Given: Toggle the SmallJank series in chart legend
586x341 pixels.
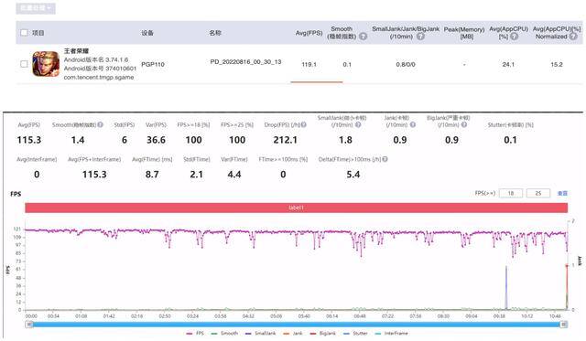Looking at the screenshot, I should pyautogui.click(x=260, y=333).
